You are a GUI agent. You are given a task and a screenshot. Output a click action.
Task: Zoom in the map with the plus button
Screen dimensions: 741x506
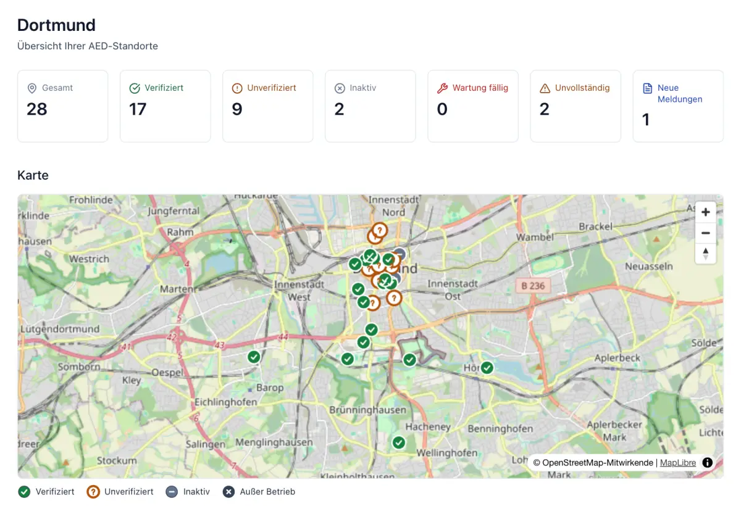pos(705,212)
